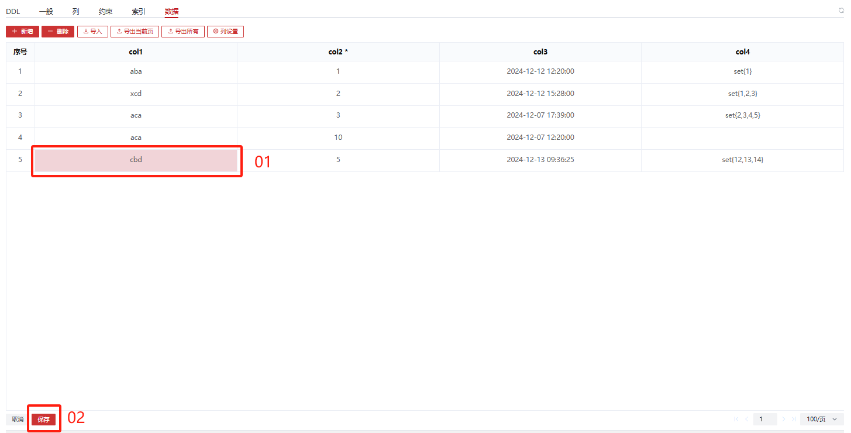This screenshot has height=433, width=851.
Task: Select the 列 columns tab
Action: [76, 11]
